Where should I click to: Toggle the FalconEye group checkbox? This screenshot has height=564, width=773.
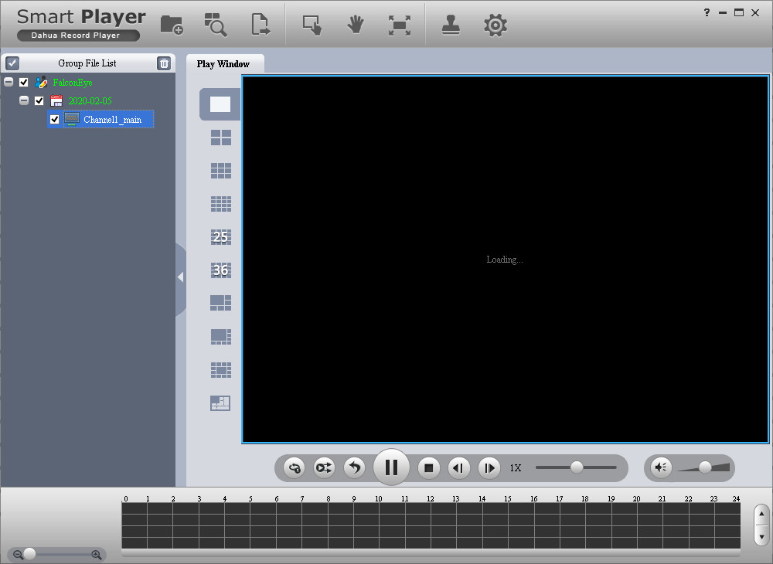coord(23,82)
